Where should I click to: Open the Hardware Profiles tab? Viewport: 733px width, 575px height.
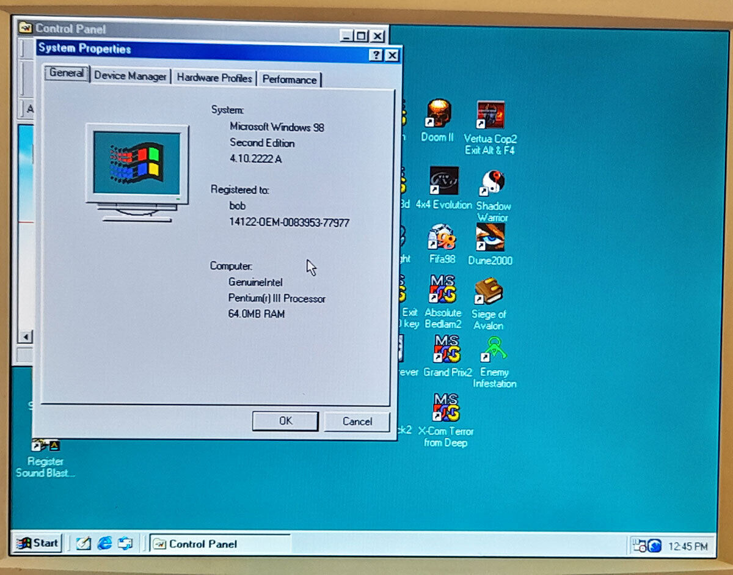214,78
